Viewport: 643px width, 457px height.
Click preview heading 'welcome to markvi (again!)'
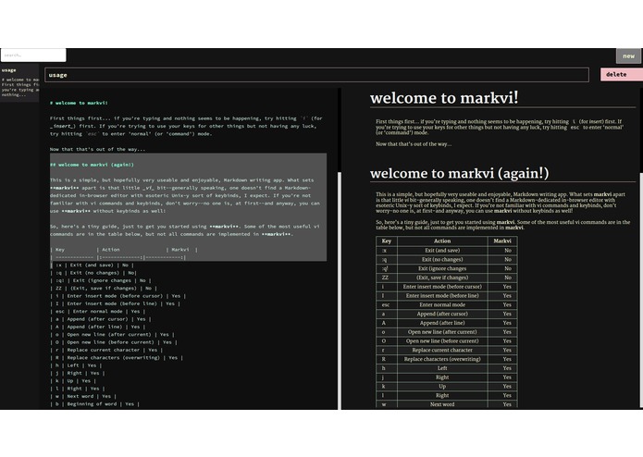tap(459, 173)
